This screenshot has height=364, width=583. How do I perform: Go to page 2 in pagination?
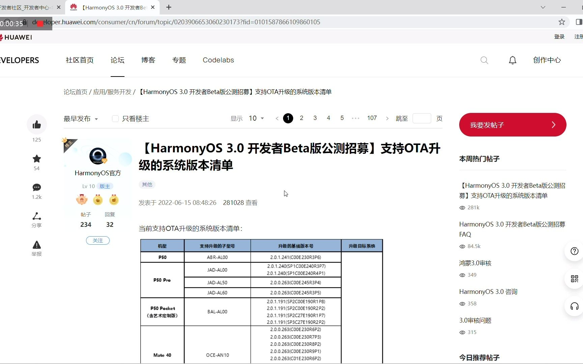(x=302, y=118)
